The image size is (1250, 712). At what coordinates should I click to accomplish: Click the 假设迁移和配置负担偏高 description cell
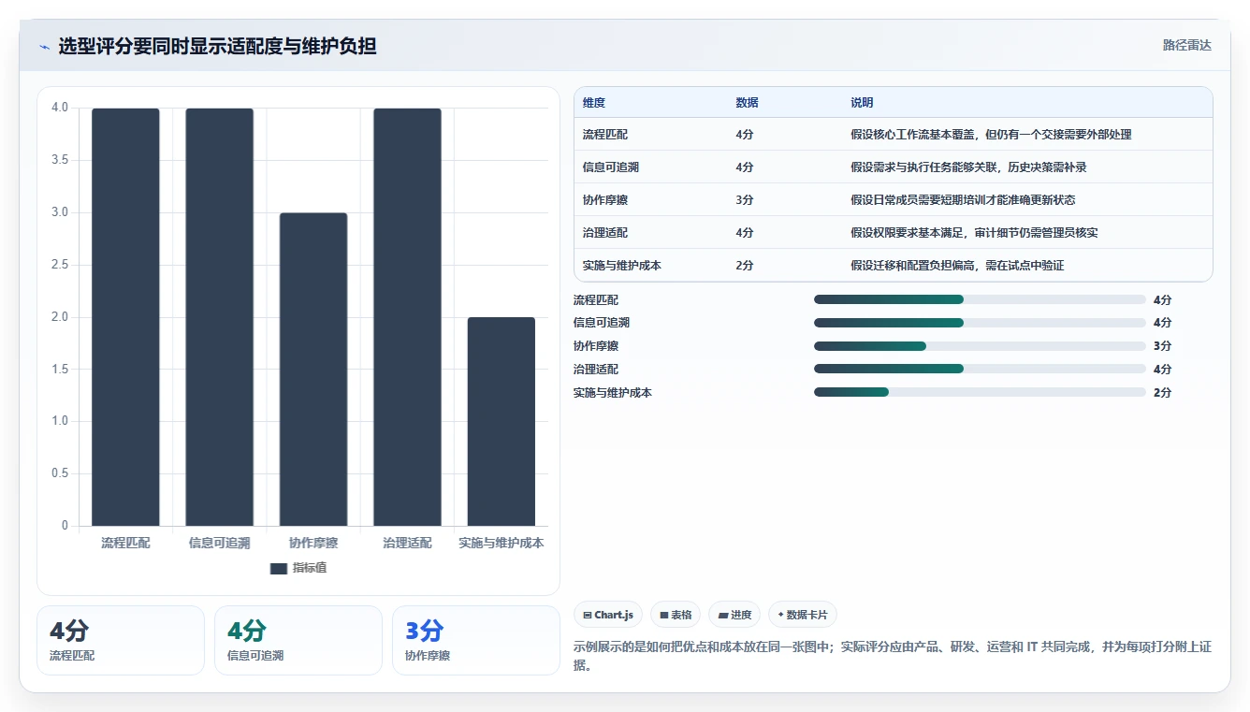click(1026, 266)
